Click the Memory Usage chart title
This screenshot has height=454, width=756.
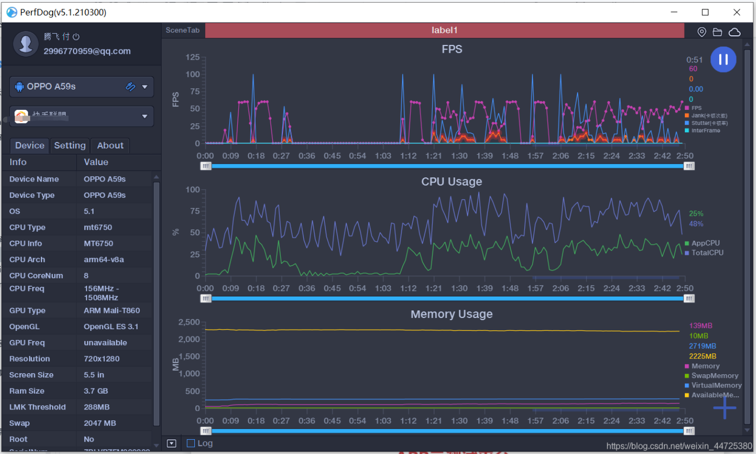[452, 314]
